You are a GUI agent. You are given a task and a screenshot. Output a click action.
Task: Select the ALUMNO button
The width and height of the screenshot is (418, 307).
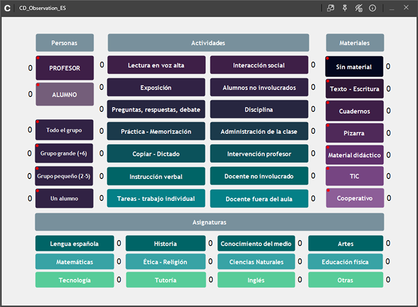[x=65, y=94]
